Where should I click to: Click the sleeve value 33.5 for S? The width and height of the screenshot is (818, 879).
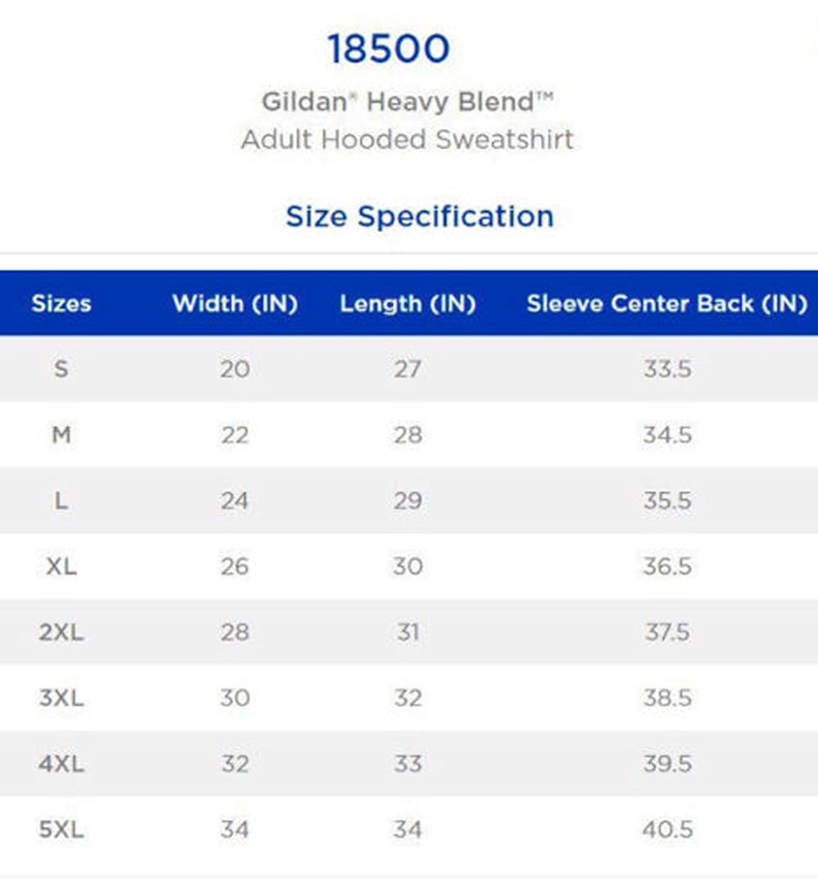[x=667, y=369]
